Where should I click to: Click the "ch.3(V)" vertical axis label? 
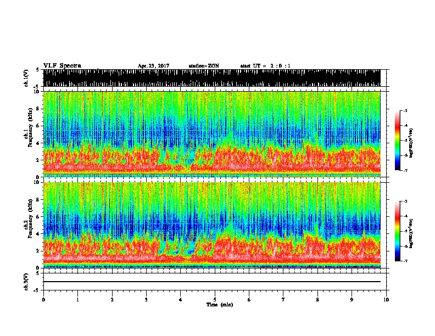(x=26, y=282)
